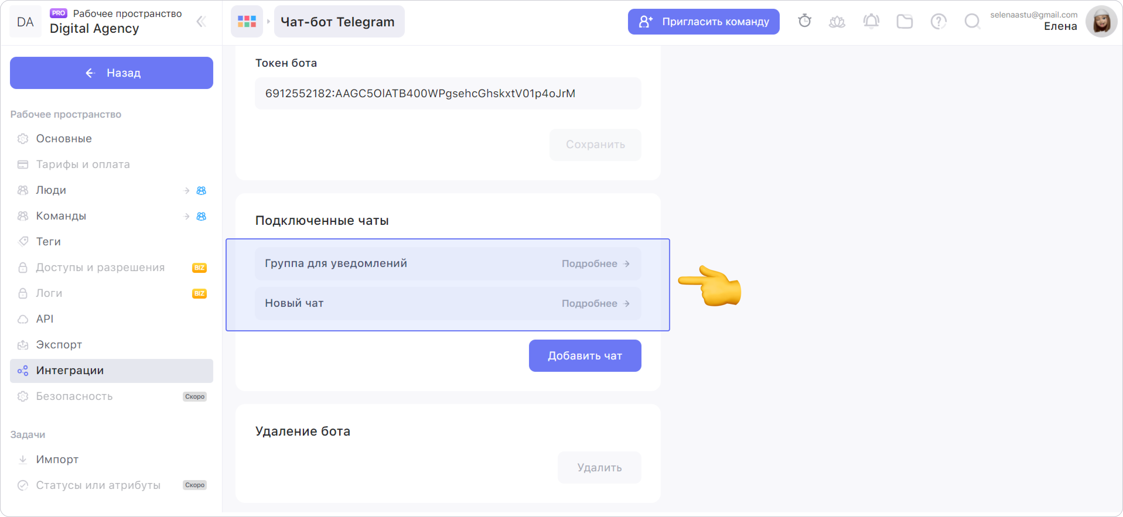Click the BIZ badge on Доступы и разрешения
The width and height of the screenshot is (1123, 517).
pyautogui.click(x=199, y=267)
